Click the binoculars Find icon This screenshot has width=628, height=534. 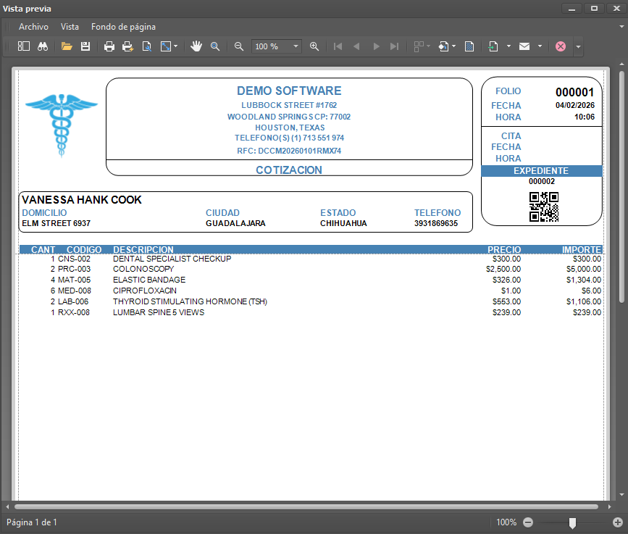[43, 46]
